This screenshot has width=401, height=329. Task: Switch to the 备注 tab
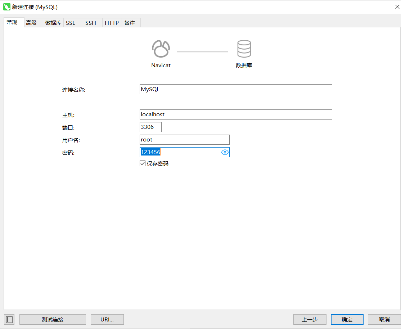point(130,23)
